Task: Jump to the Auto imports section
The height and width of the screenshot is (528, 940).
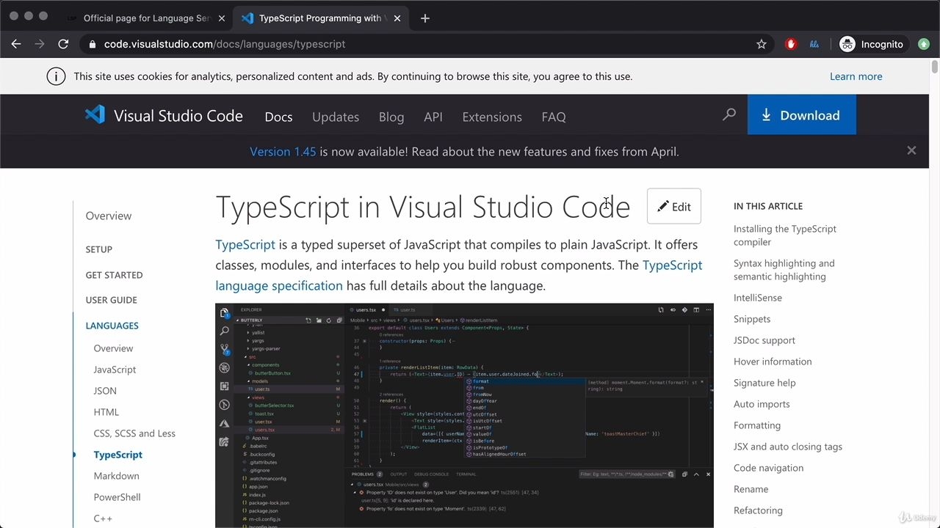Action: pyautogui.click(x=762, y=404)
